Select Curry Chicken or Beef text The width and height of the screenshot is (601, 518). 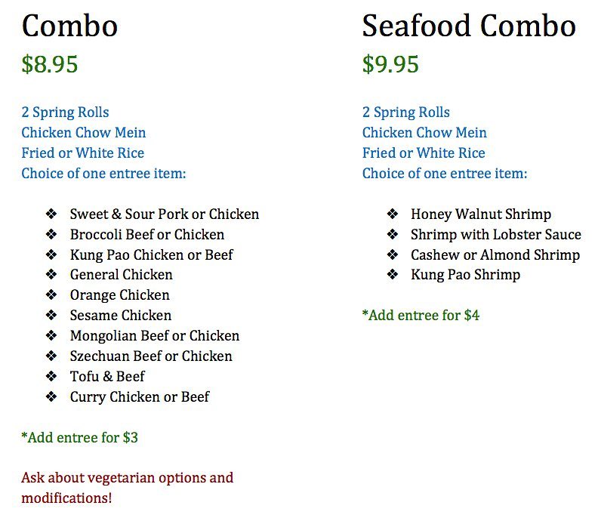pos(140,397)
